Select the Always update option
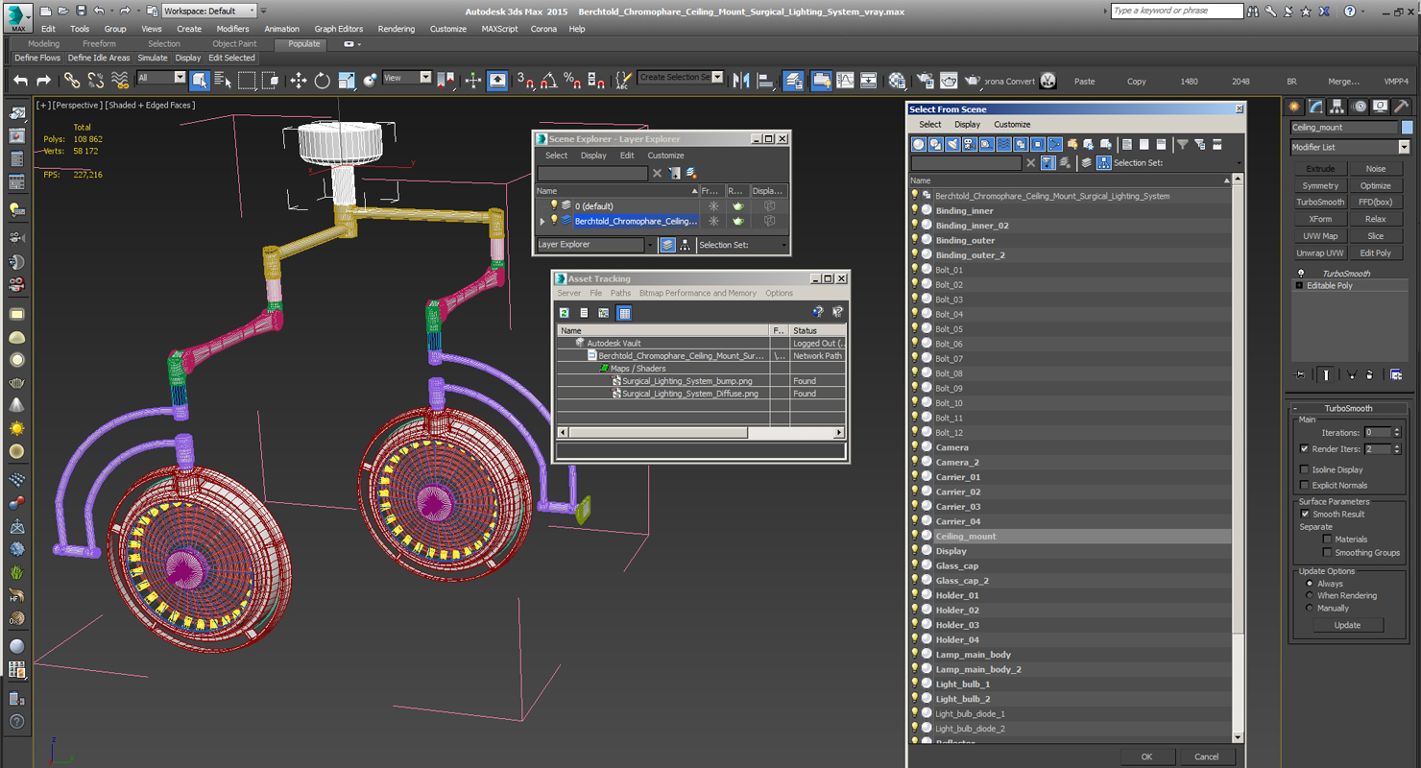 pyautogui.click(x=1309, y=583)
